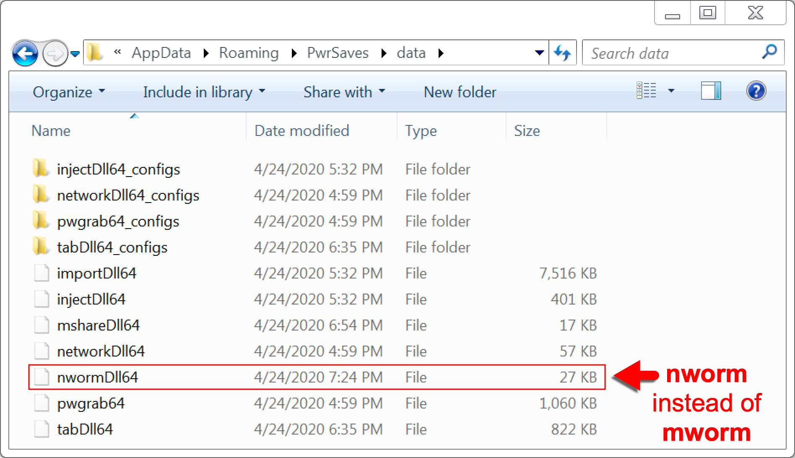Image resolution: width=795 pixels, height=458 pixels.
Task: Click the injectDll64 file icon
Action: [41, 299]
